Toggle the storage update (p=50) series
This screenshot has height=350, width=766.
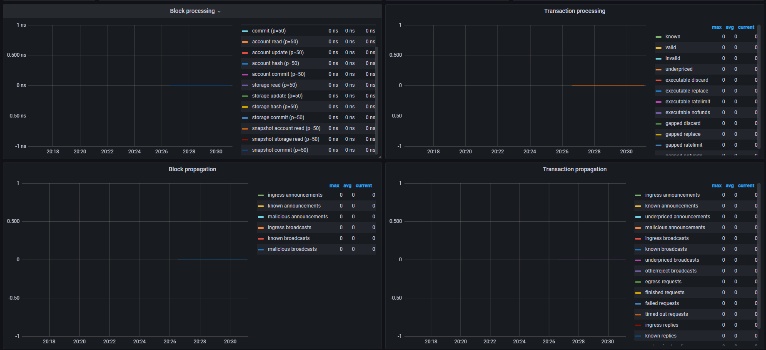[x=277, y=96]
